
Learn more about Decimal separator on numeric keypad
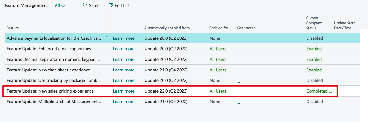[x=124, y=59]
